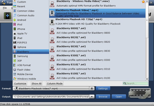The image size is (154, 106).
Task: Click the iPhone device icon
Action: coord(15,29)
